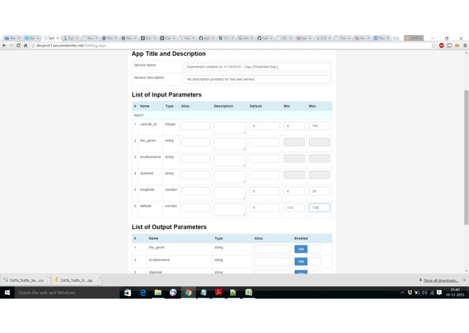Click the address bar URL
The image size is (469, 333).
(71, 45)
